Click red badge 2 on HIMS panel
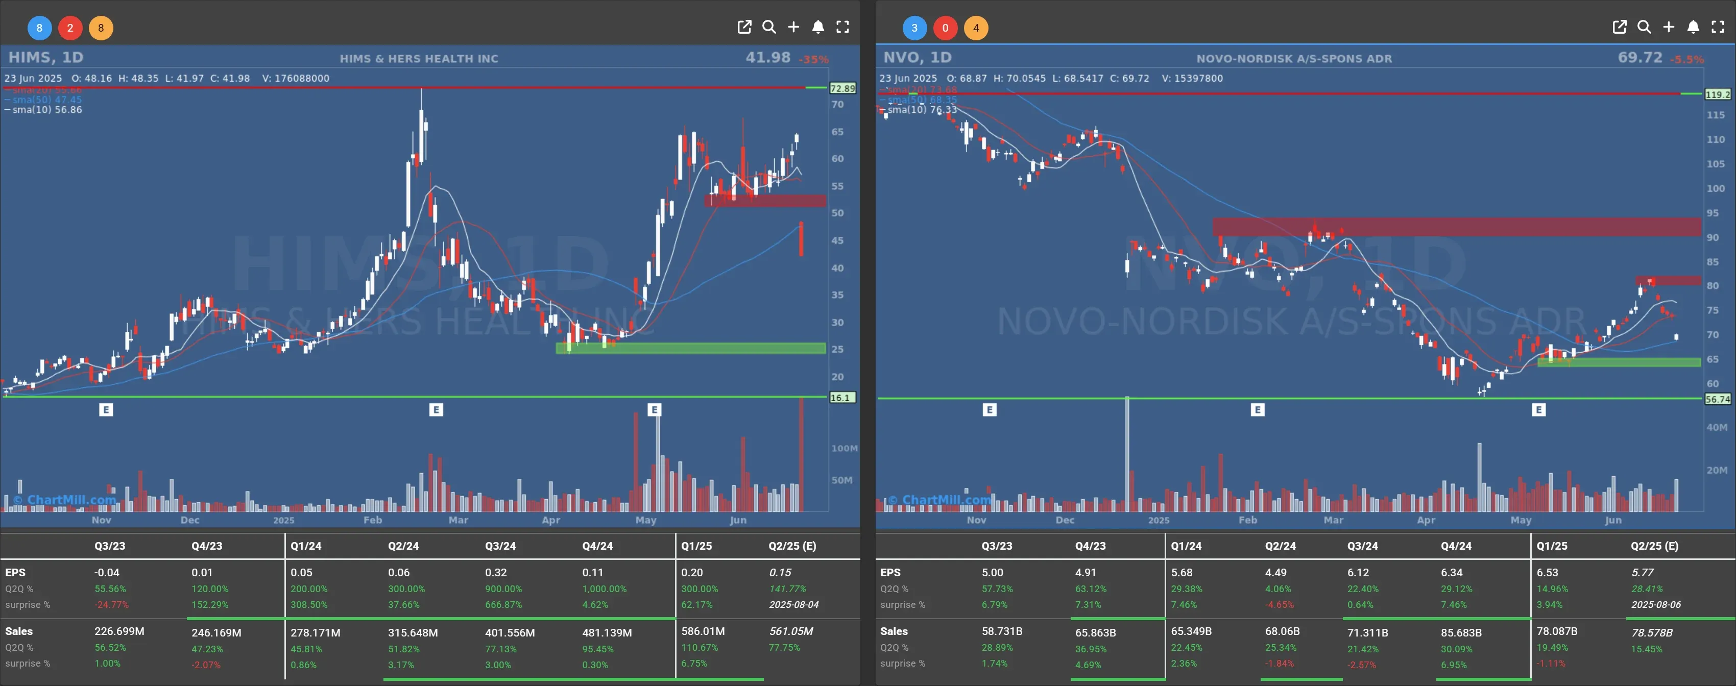 (70, 28)
